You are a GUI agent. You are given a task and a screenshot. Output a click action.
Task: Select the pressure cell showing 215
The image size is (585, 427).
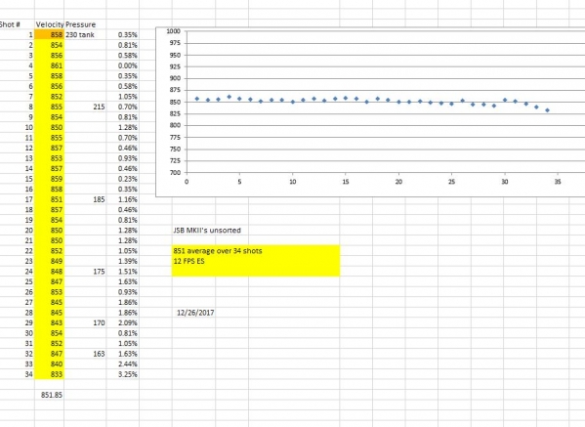[85, 107]
